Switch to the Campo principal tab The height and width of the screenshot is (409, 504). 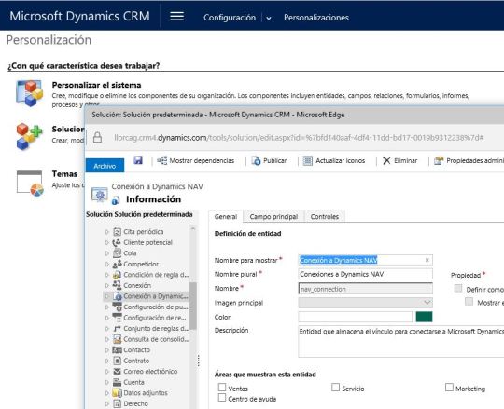[x=273, y=216]
